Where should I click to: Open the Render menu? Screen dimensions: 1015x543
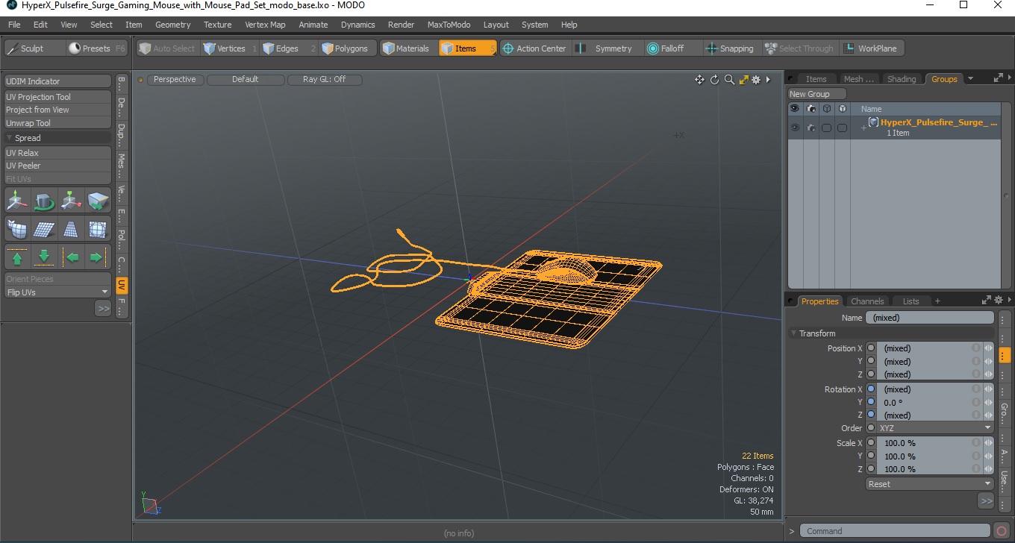tap(401, 25)
